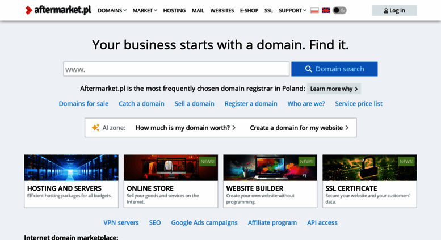Click the AI zone sparkle icon
Screen dimensions: 441x240
coord(95,128)
